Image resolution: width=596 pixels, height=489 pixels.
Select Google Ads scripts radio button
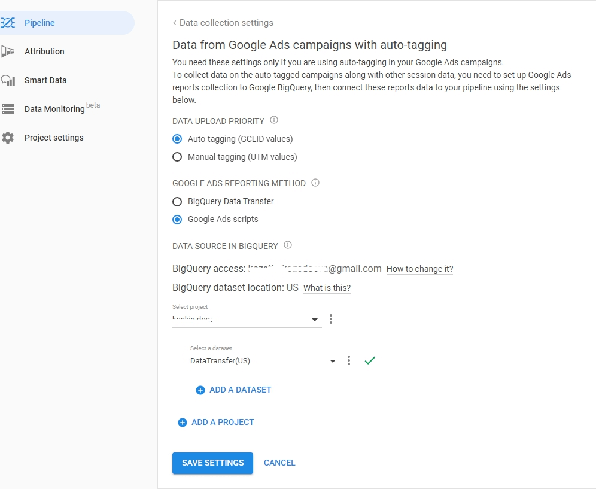click(177, 219)
